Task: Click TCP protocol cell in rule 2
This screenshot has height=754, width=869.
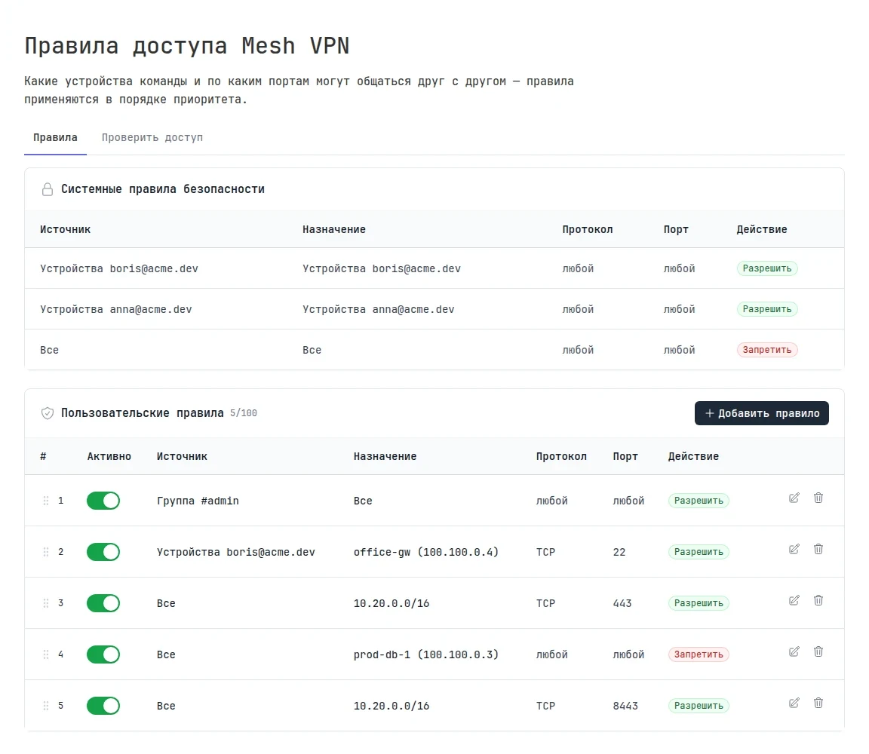Action: pyautogui.click(x=546, y=552)
